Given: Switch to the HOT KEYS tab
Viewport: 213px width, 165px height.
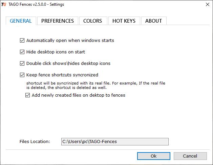Looking at the screenshot, I should pyautogui.click(x=124, y=21).
